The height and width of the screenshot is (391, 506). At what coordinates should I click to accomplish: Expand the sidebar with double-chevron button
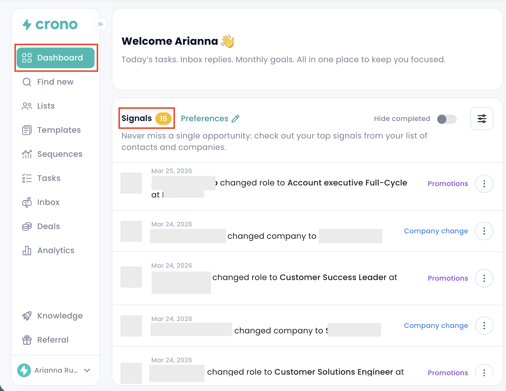coord(100,24)
